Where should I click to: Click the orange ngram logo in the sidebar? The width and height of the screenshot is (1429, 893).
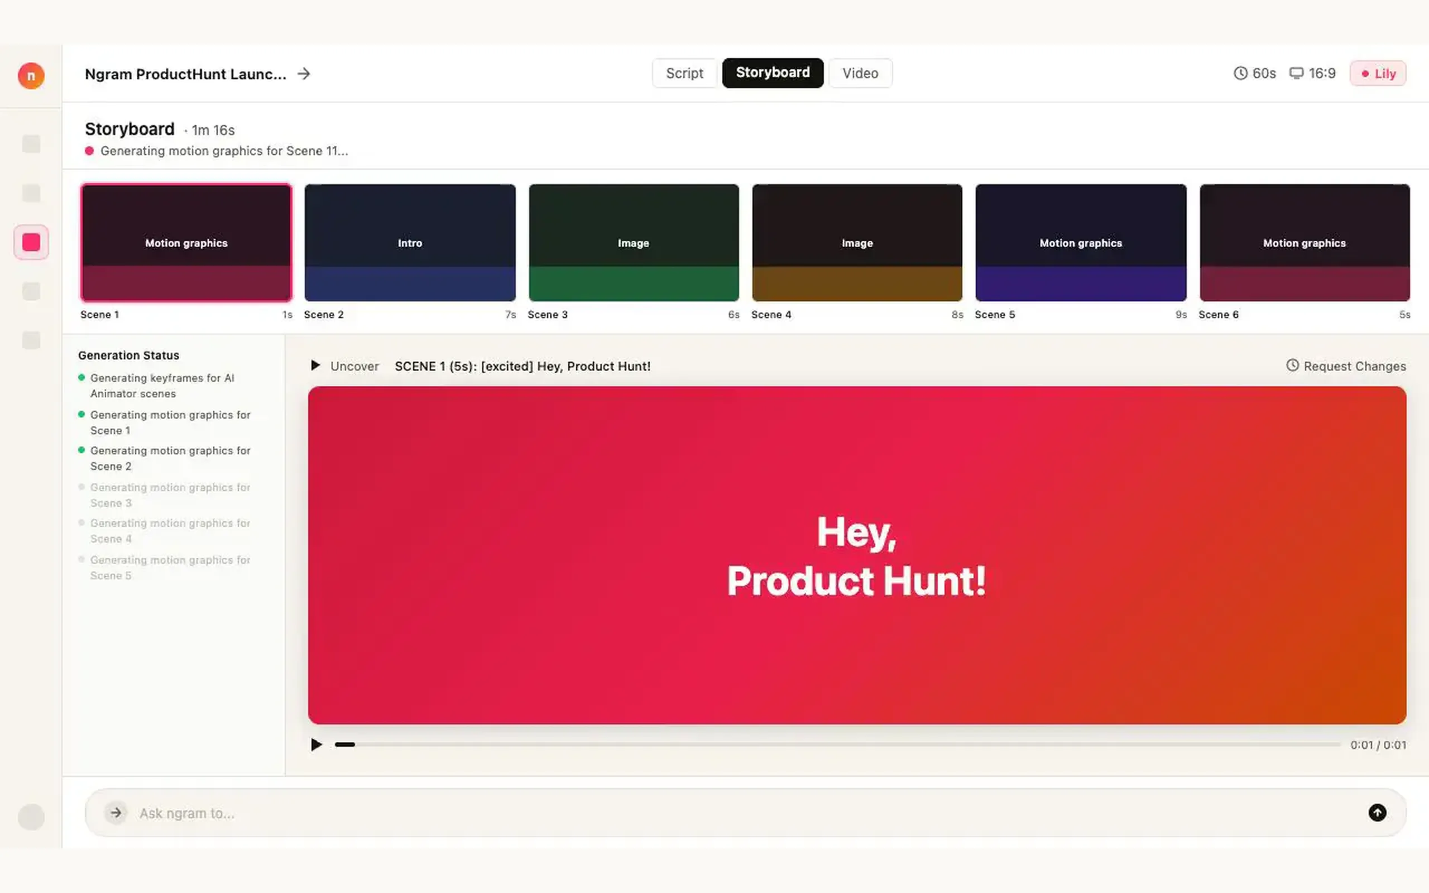point(31,75)
